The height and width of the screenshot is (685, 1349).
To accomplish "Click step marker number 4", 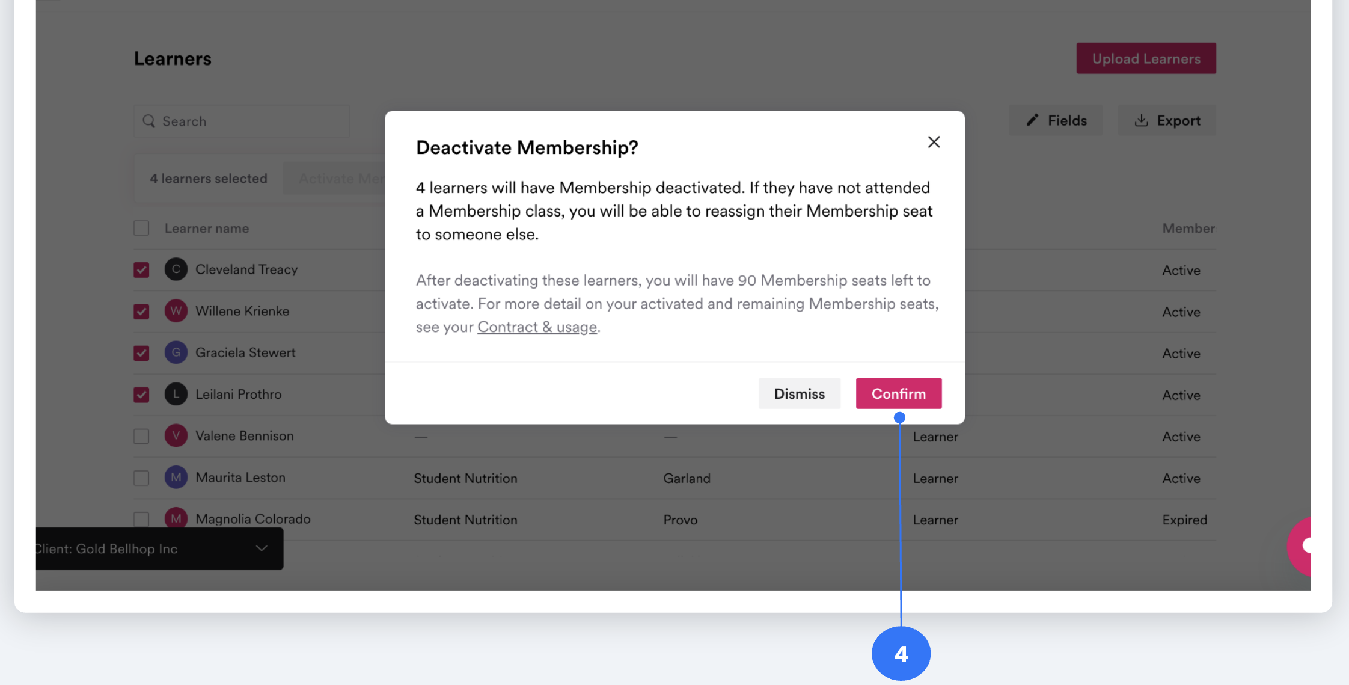I will [x=901, y=654].
